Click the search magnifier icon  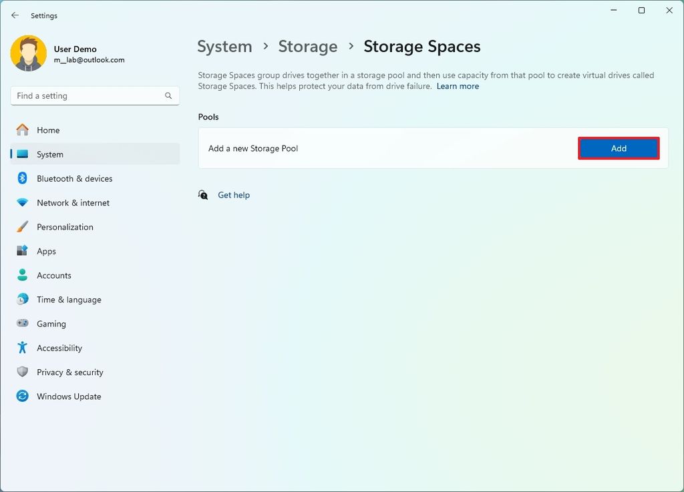(168, 96)
